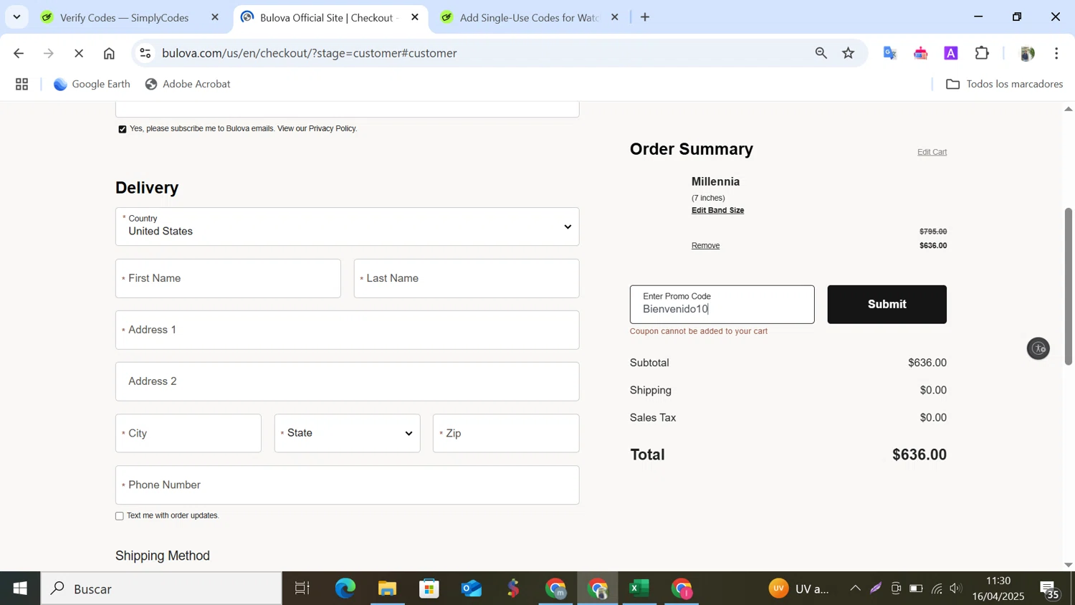The image size is (1075, 605).
Task: Click the Edit Cart link
Action: pyautogui.click(x=932, y=152)
